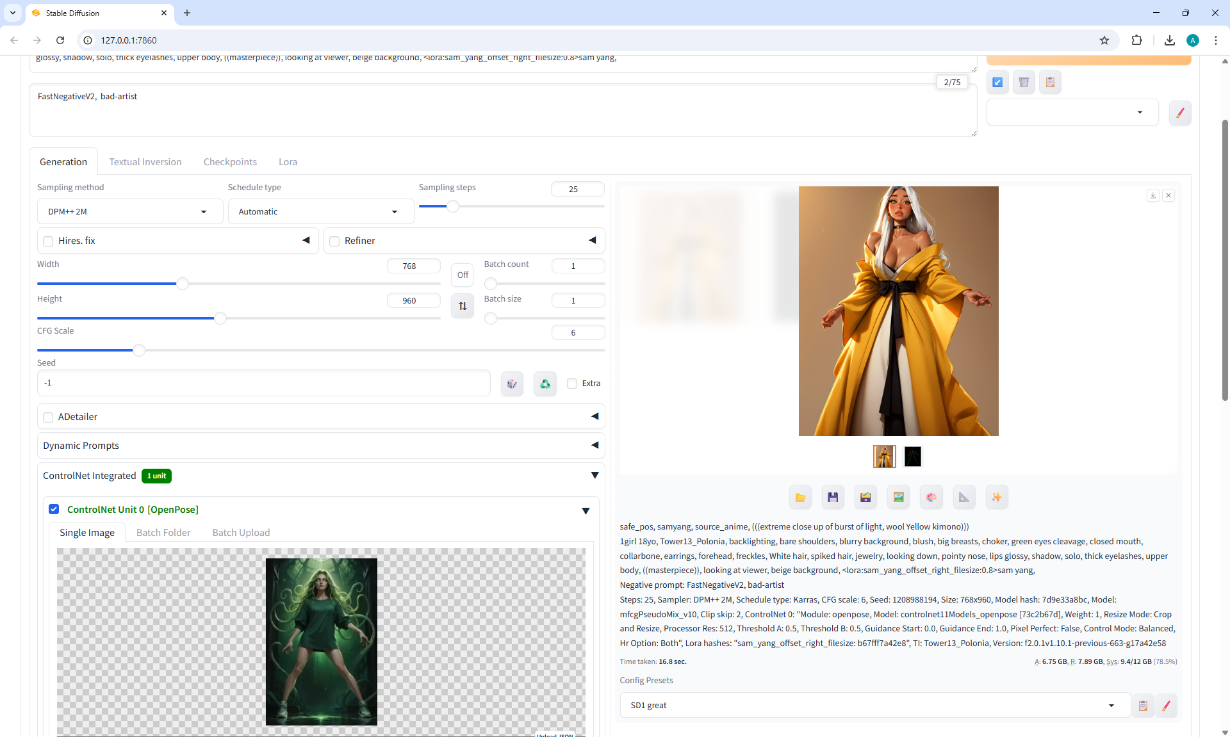1230x737 pixels.
Task: Clear prompt with the trash icon
Action: 1024,82
